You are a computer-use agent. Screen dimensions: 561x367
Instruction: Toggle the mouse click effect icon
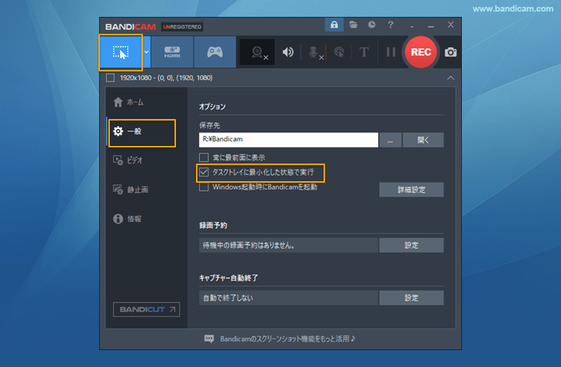[x=339, y=52]
